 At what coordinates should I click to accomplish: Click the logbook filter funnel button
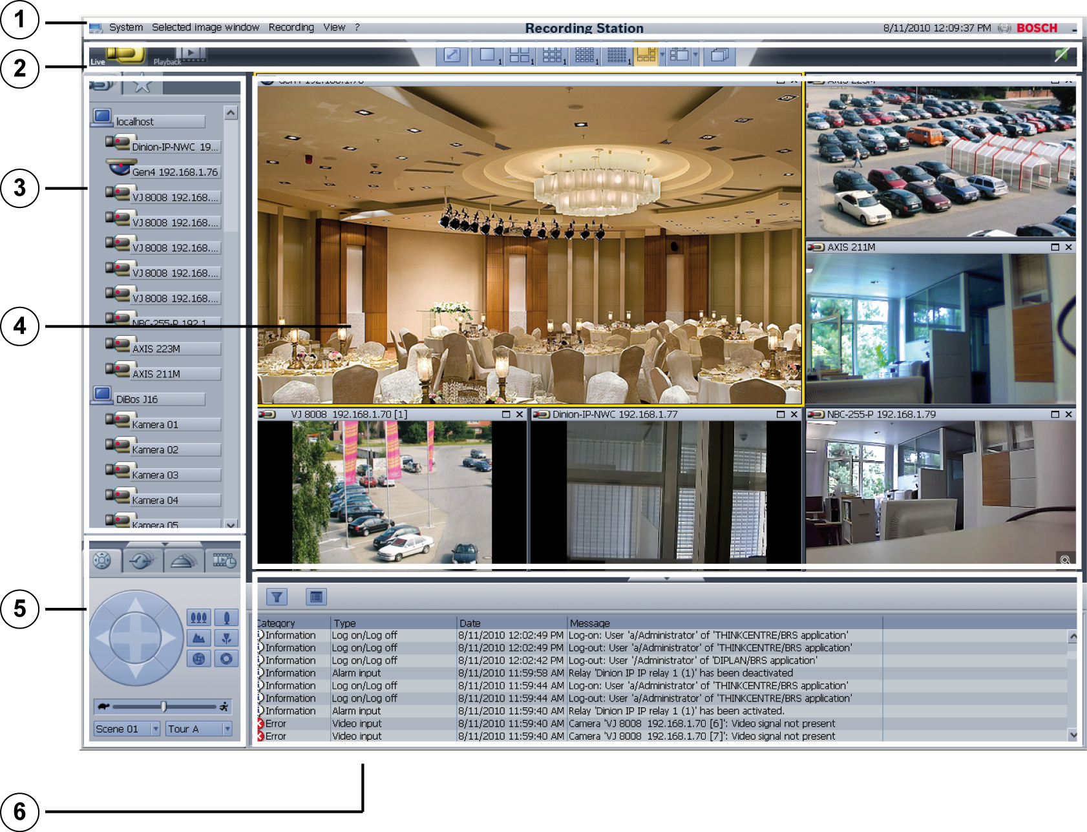277,597
